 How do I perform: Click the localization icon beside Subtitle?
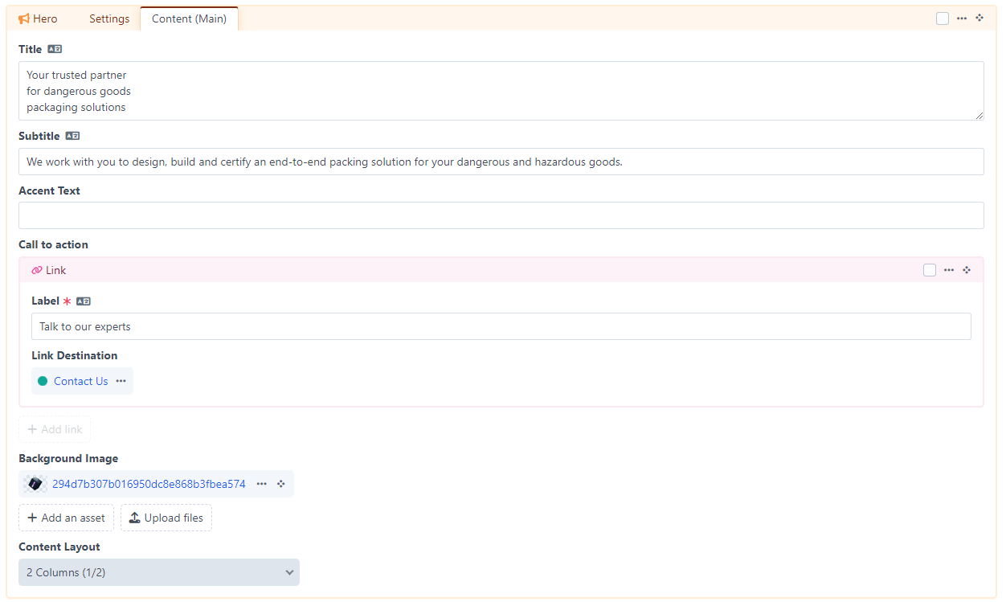pos(72,136)
